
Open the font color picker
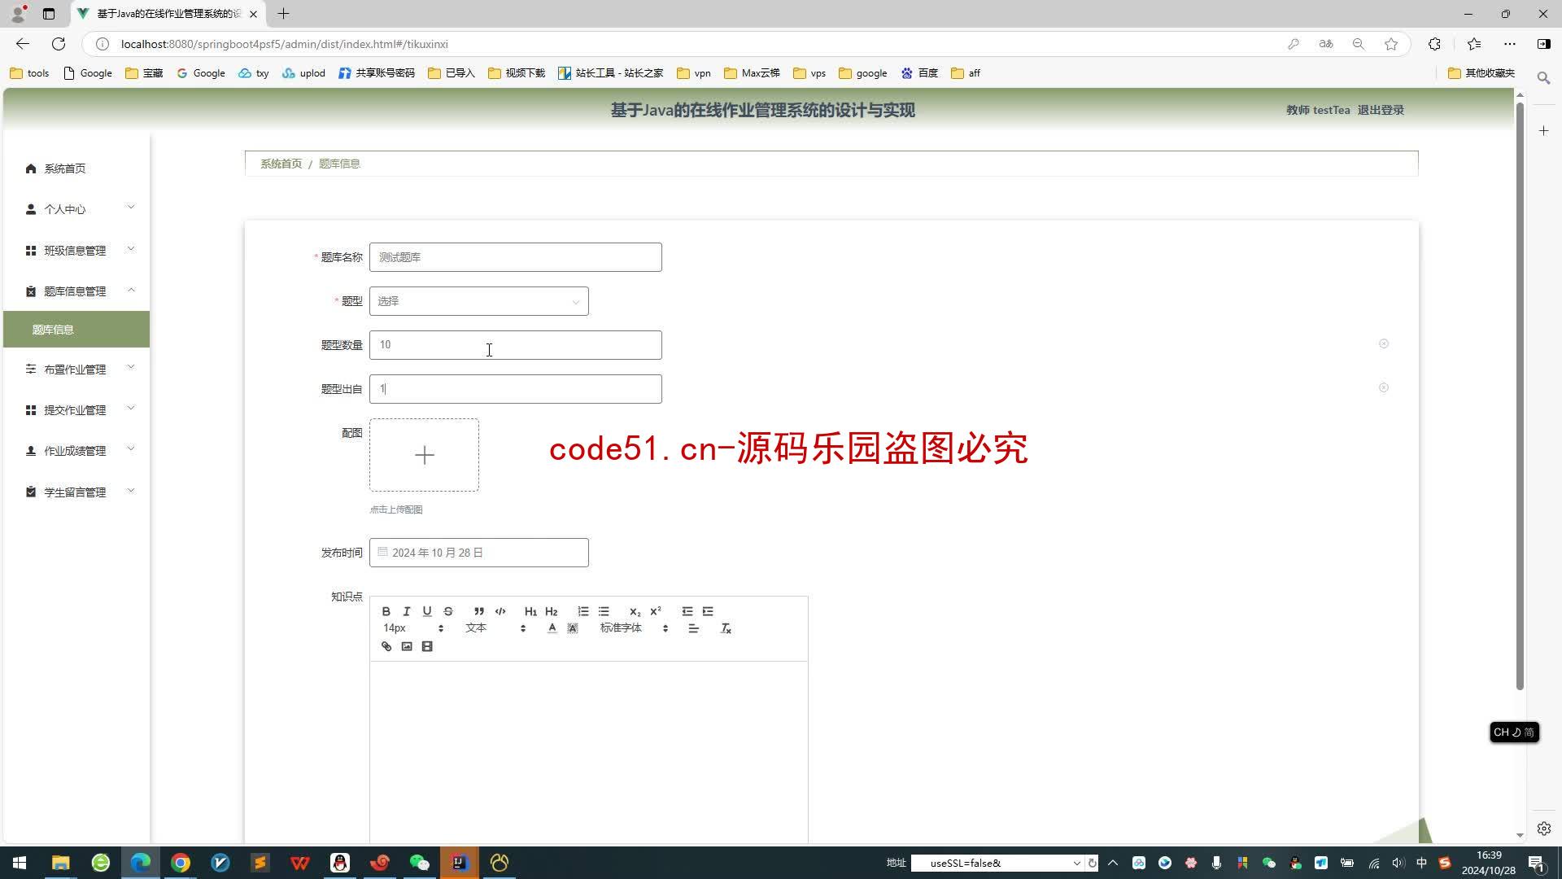(552, 628)
